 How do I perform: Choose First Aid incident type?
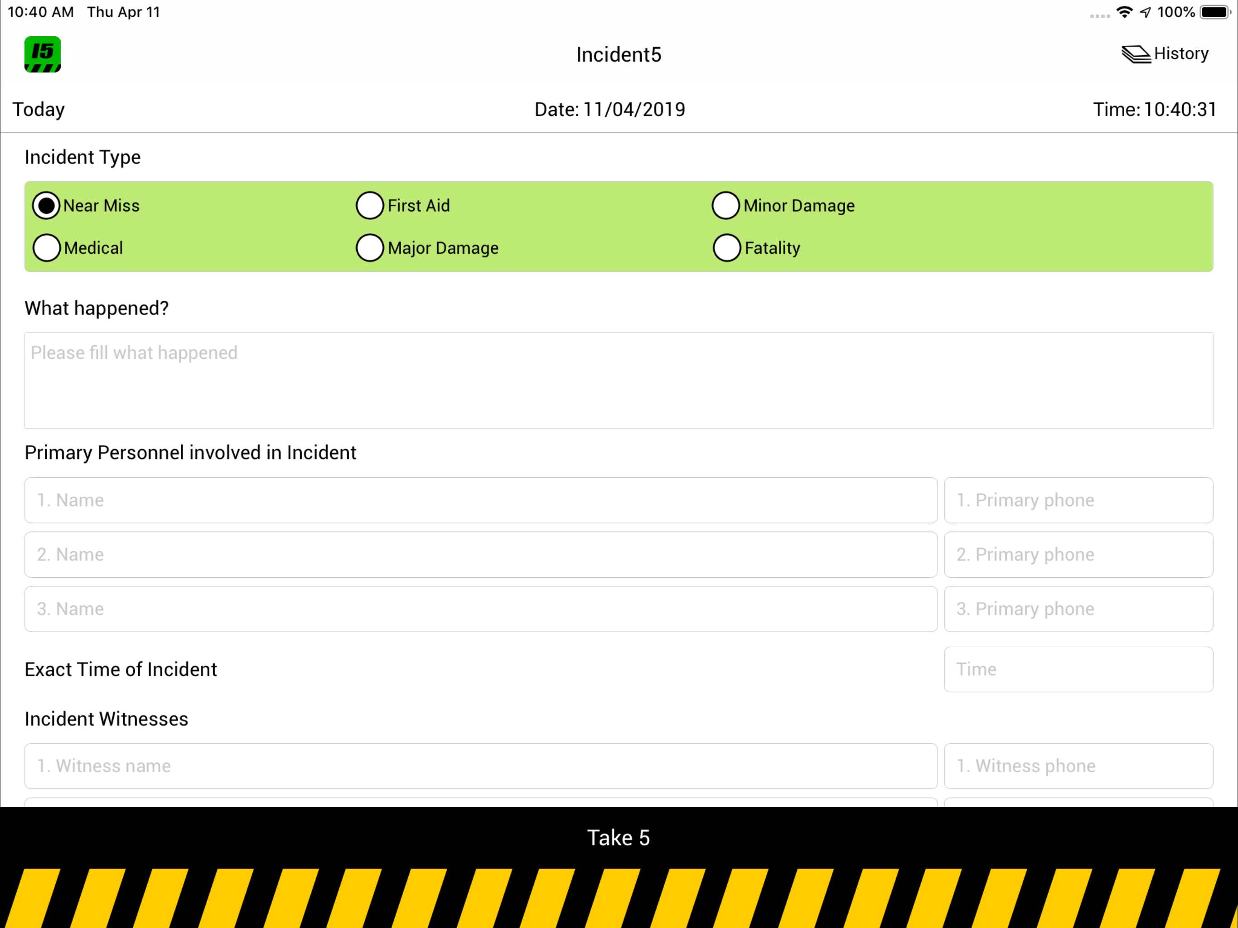(370, 205)
